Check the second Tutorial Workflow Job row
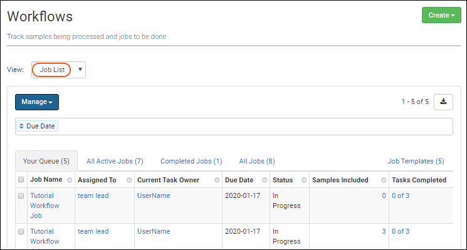The height and width of the screenshot is (250, 467). click(x=21, y=232)
